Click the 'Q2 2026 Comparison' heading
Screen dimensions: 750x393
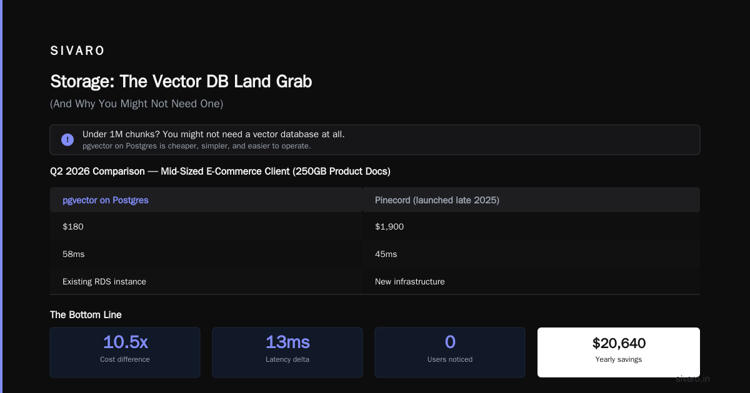click(x=220, y=171)
